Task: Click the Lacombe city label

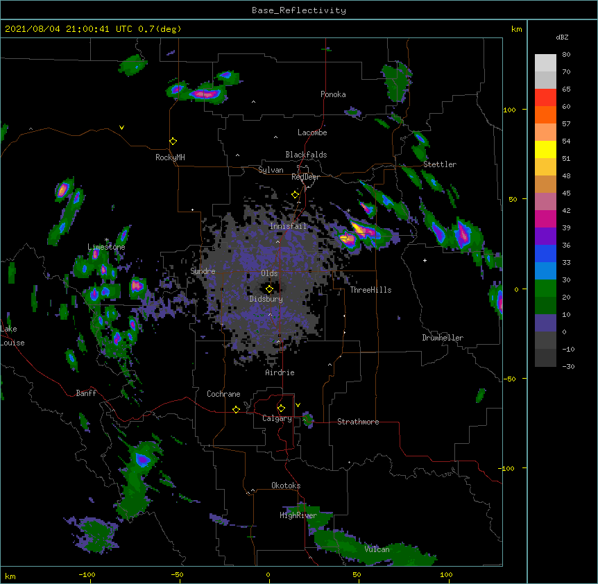Action: click(x=312, y=132)
